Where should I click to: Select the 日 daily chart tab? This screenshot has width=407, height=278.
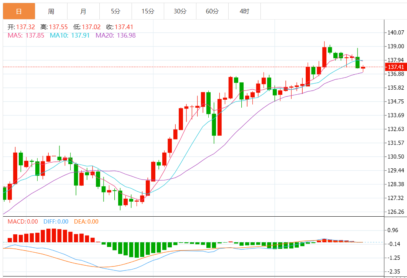tap(19, 11)
